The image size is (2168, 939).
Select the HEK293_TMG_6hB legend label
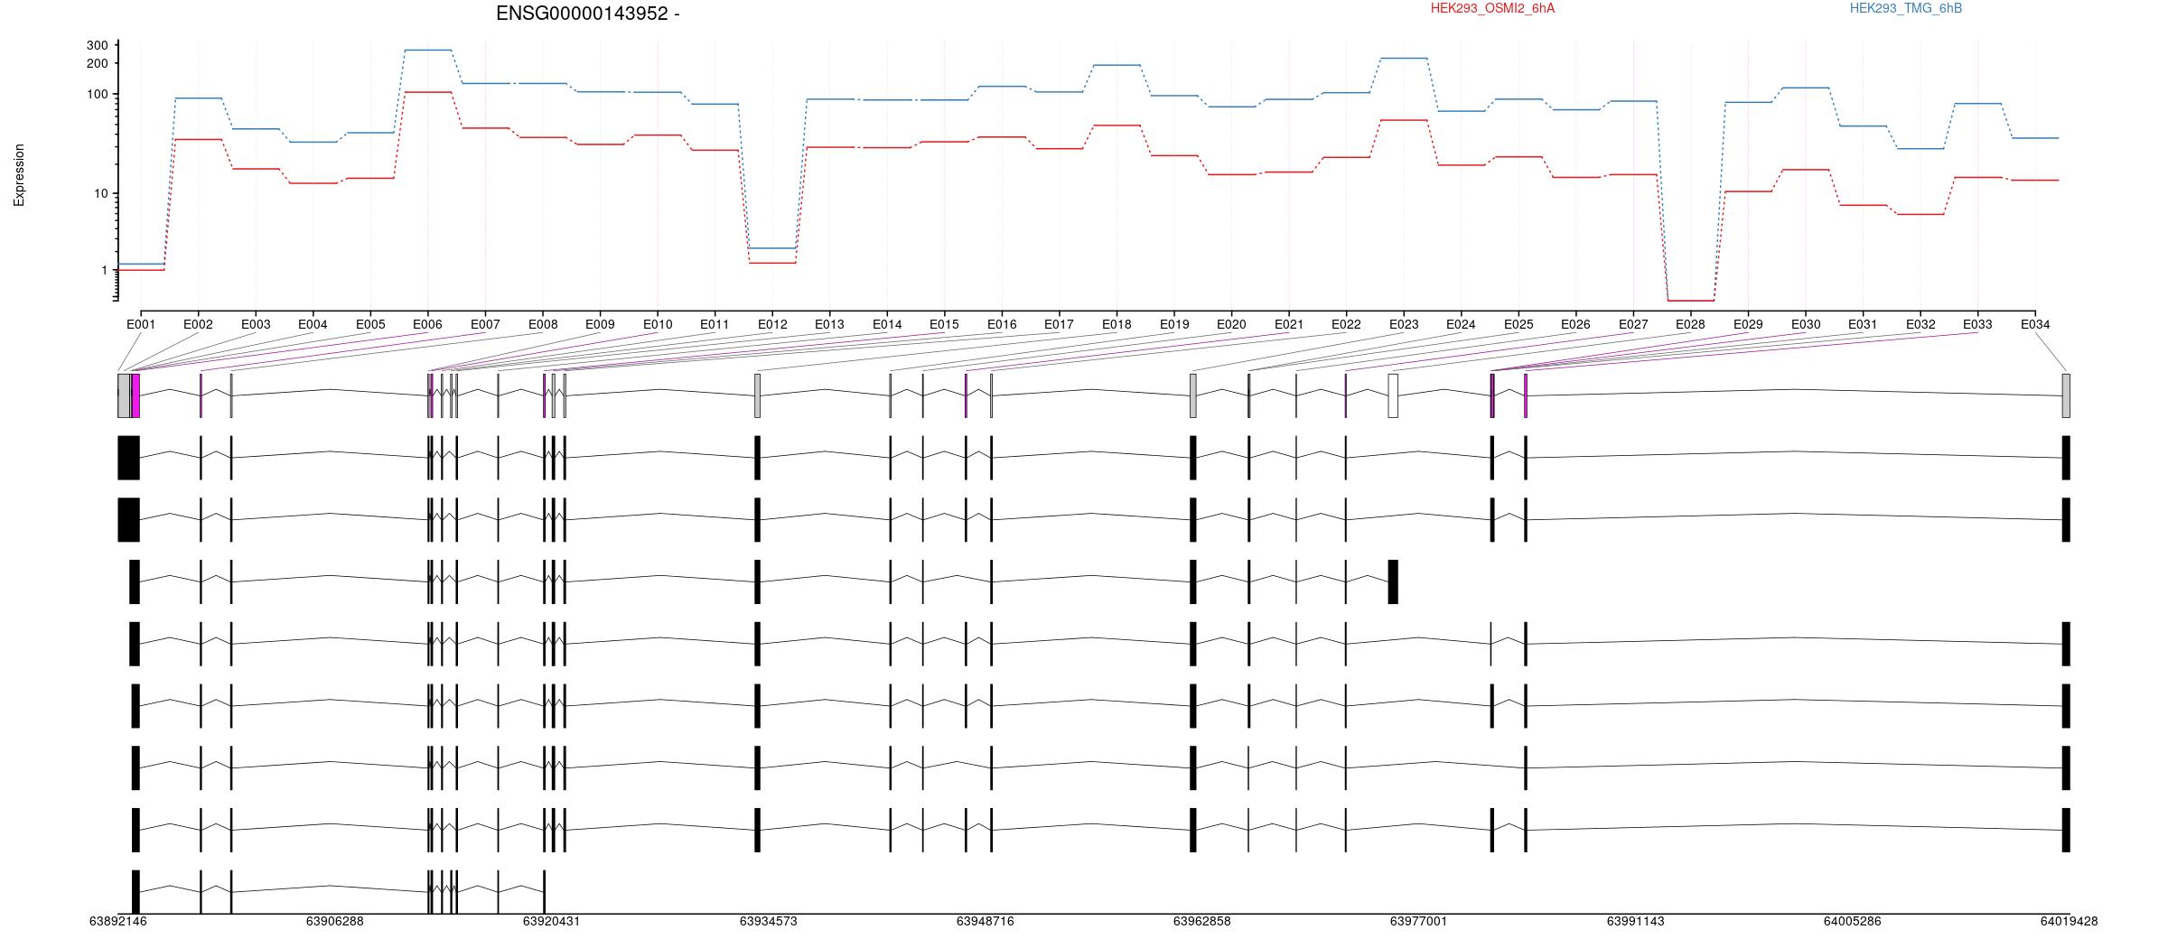tap(1905, 8)
